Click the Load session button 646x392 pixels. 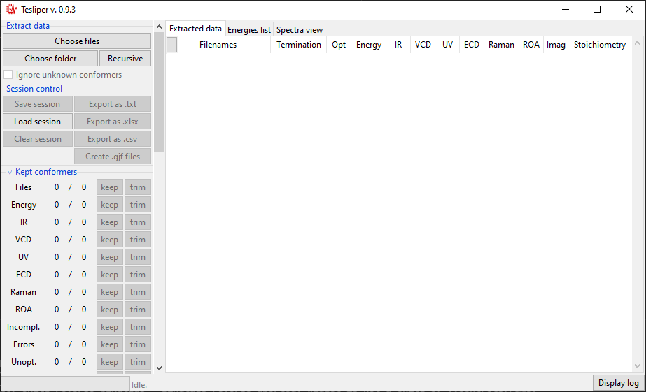coord(38,122)
